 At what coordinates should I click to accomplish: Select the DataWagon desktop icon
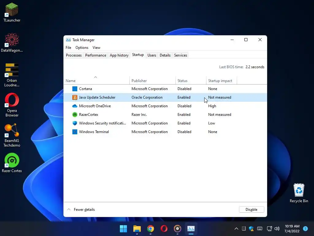tap(12, 42)
